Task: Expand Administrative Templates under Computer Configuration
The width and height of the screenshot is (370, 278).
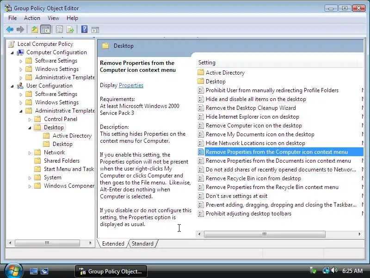Action: point(21,78)
